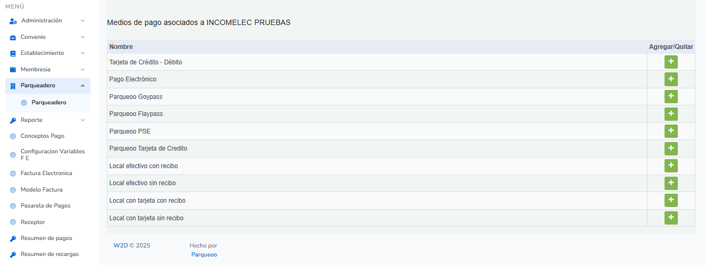Open Conceptos Pago menu item

42,136
